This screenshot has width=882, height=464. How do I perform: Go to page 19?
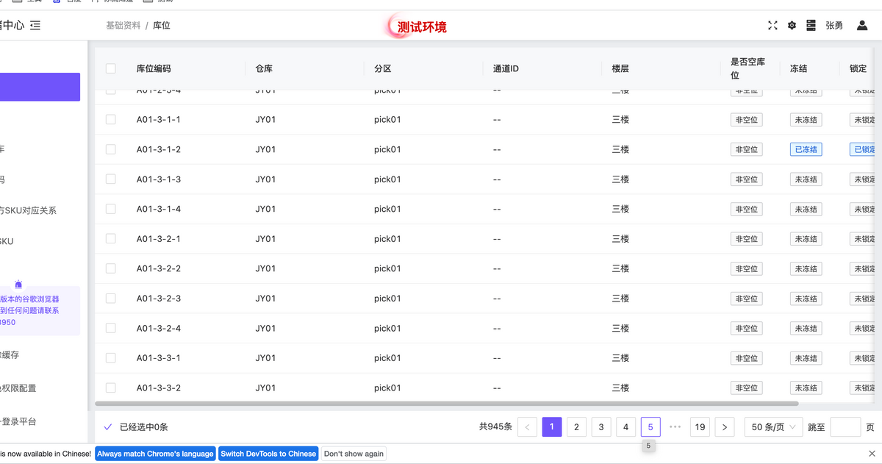[700, 427]
